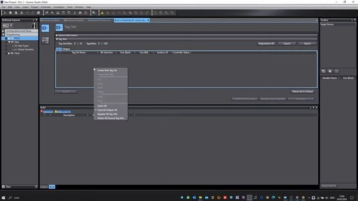
Task: Open the Help menu
Action: click(x=88, y=7)
